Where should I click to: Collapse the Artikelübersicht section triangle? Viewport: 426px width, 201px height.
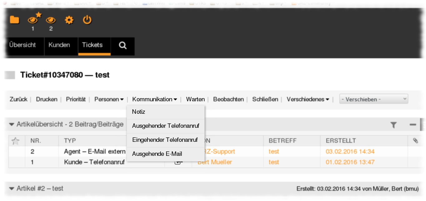pyautogui.click(x=12, y=125)
